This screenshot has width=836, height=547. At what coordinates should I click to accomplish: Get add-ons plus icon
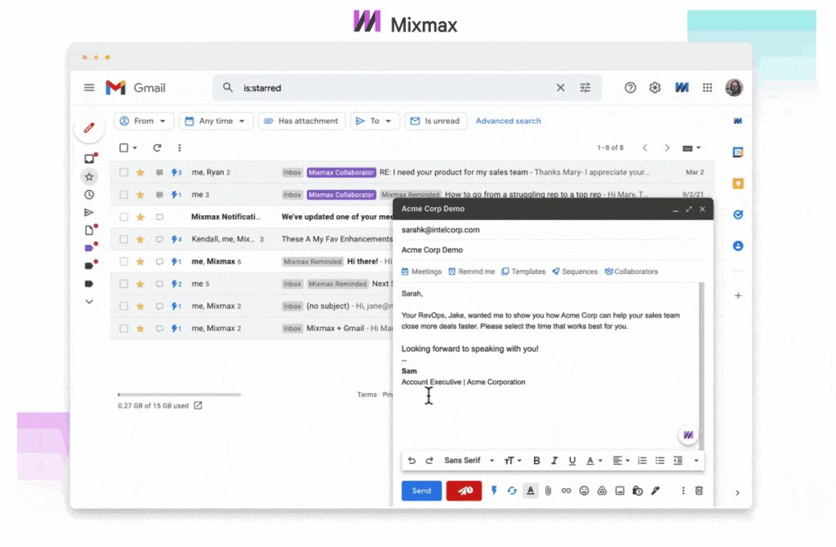[738, 296]
